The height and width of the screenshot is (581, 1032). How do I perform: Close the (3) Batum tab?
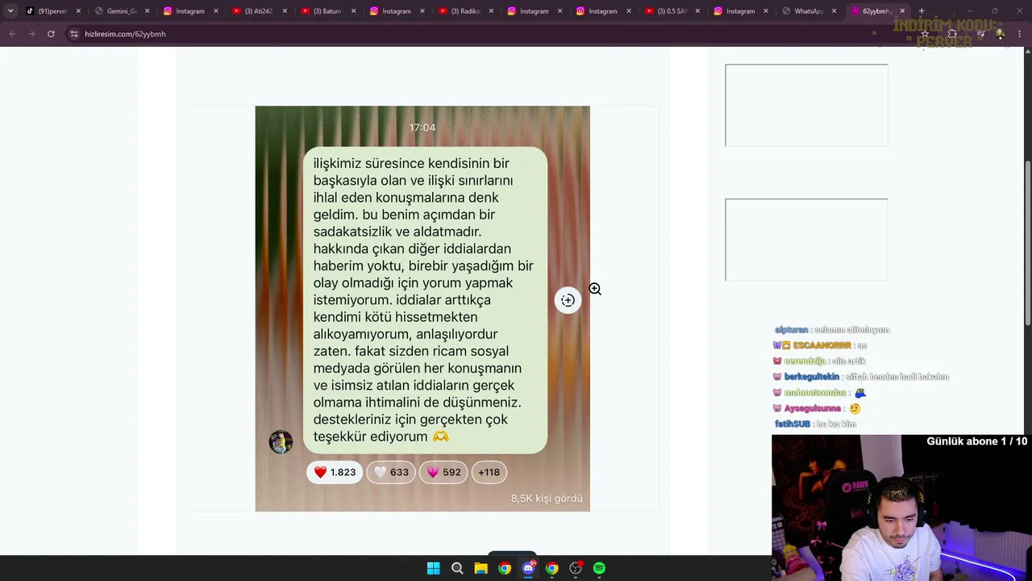[x=354, y=11]
